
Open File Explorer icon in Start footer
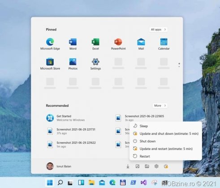click(x=147, y=166)
